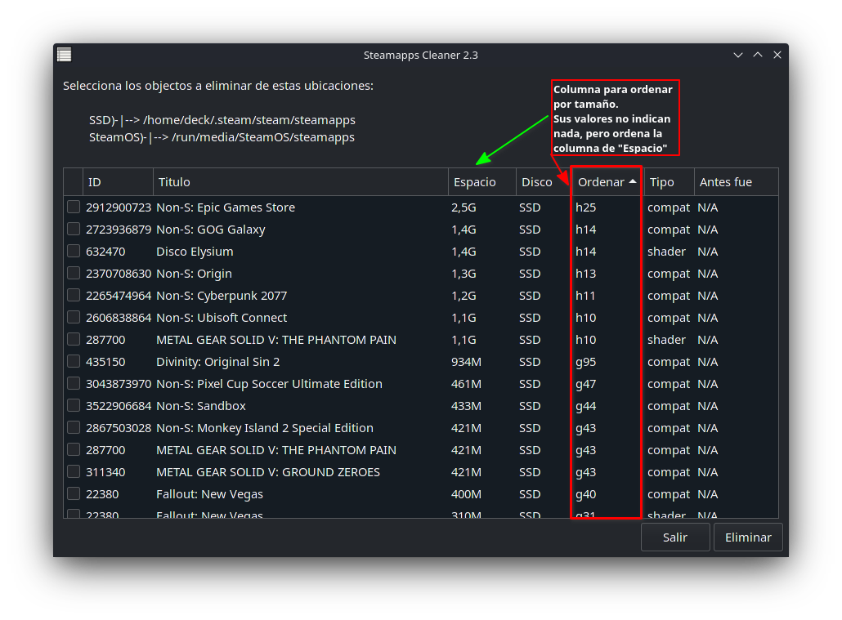Select Non-S: Pixel Cup Soccer Ultimate Edition
The image size is (842, 620).
click(269, 384)
